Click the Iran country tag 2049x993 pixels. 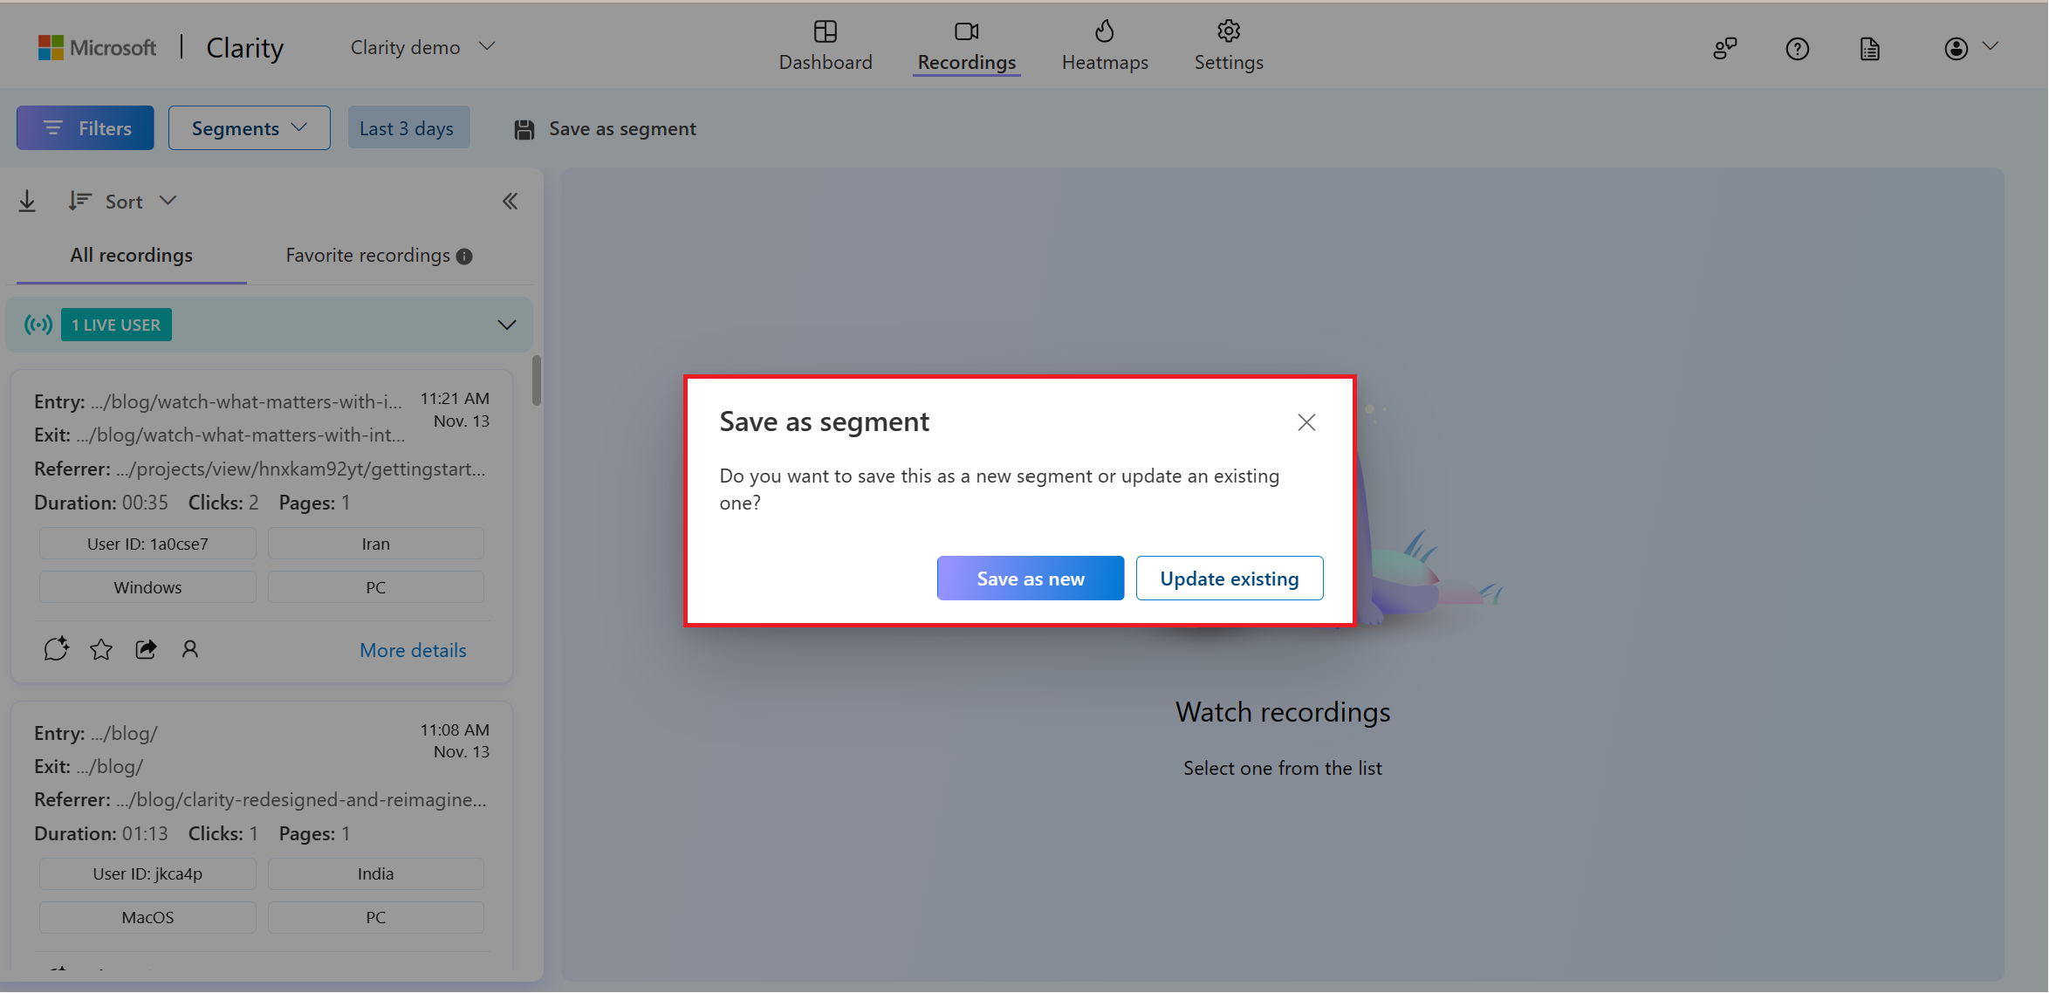tap(375, 544)
